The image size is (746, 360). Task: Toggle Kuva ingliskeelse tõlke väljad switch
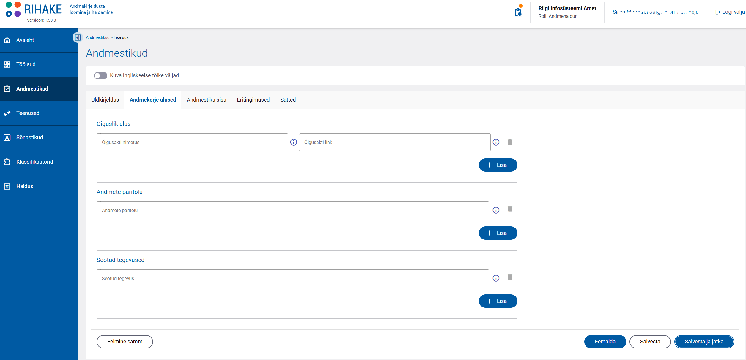[x=100, y=76]
